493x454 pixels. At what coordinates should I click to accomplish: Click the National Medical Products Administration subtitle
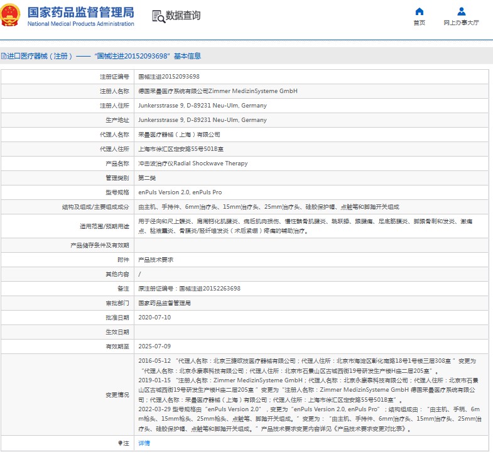coord(81,24)
